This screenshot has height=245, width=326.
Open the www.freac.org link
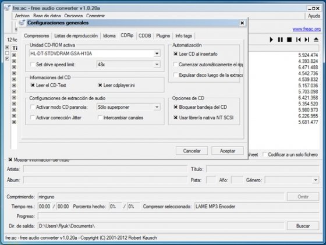tap(306, 29)
